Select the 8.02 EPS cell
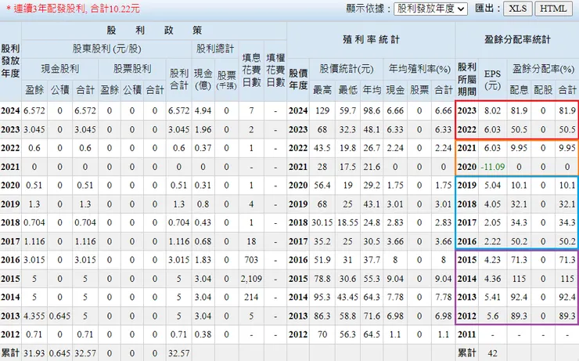 493,111
